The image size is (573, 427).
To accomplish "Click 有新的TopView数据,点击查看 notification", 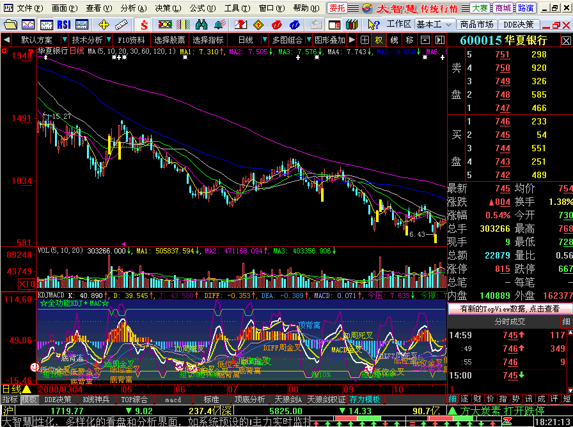I will pos(510,309).
